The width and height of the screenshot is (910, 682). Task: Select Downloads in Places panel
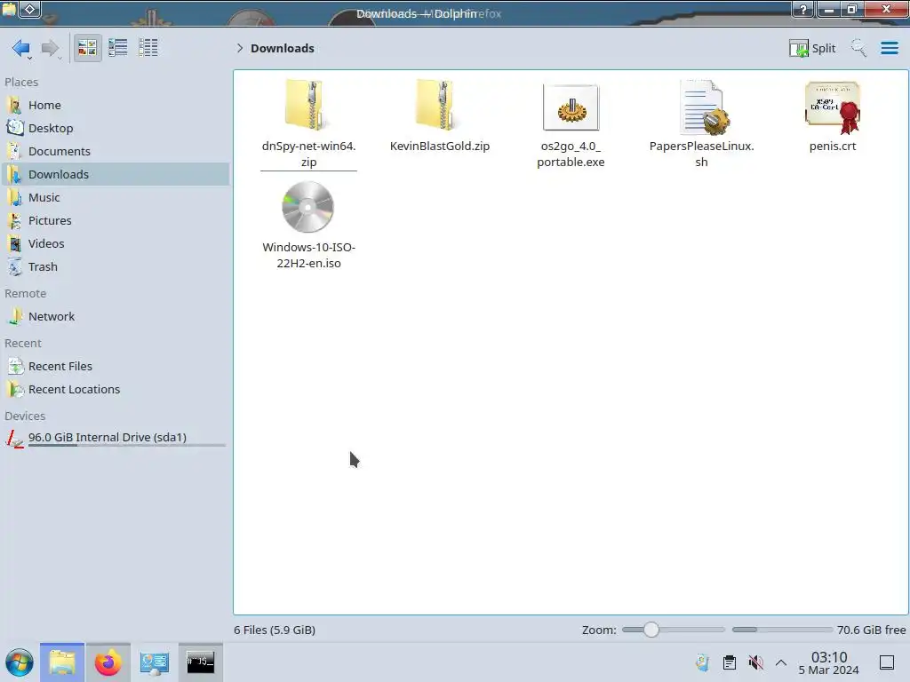click(115, 175)
